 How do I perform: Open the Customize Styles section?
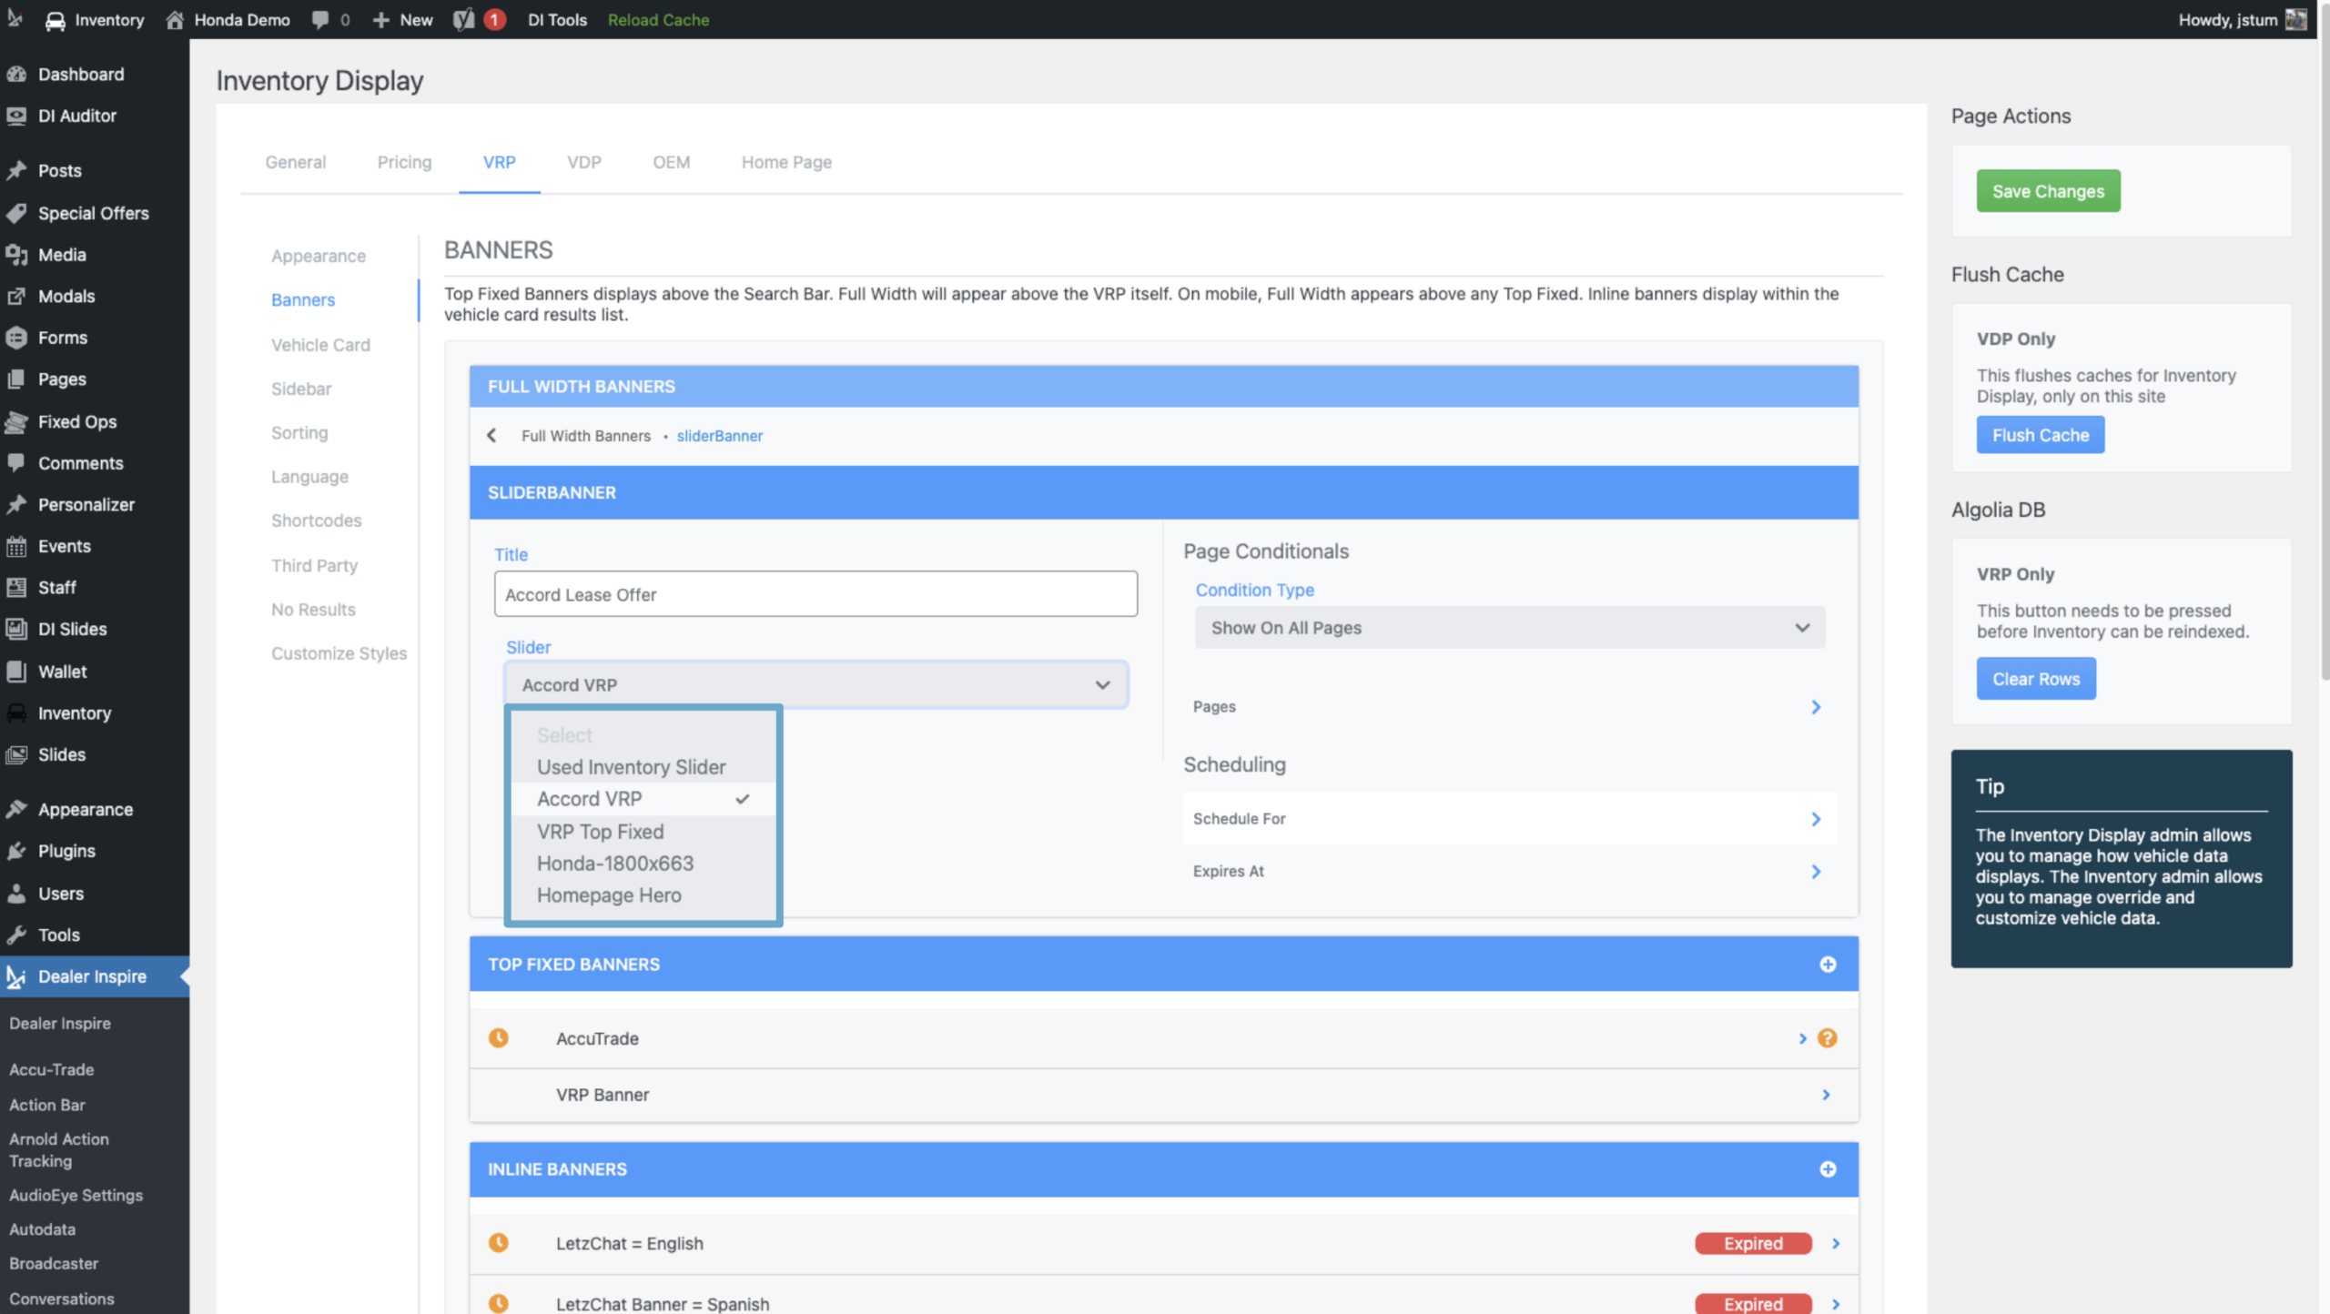339,653
